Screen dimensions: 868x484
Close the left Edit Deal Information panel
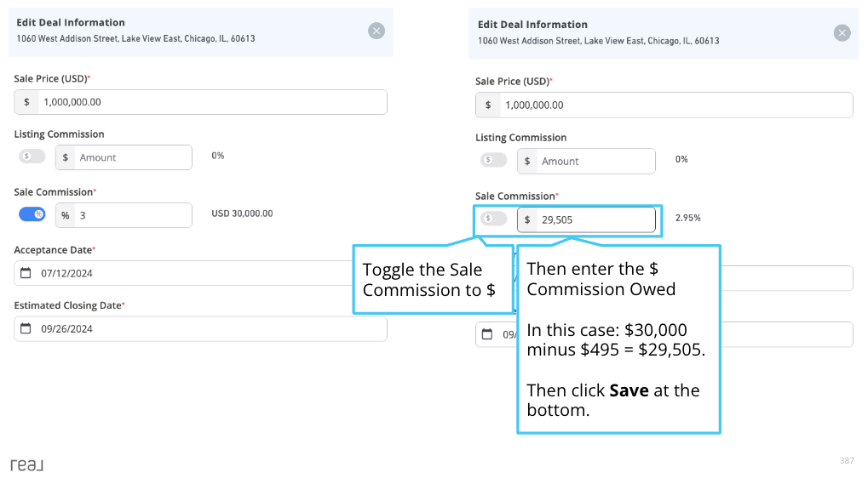click(x=377, y=31)
